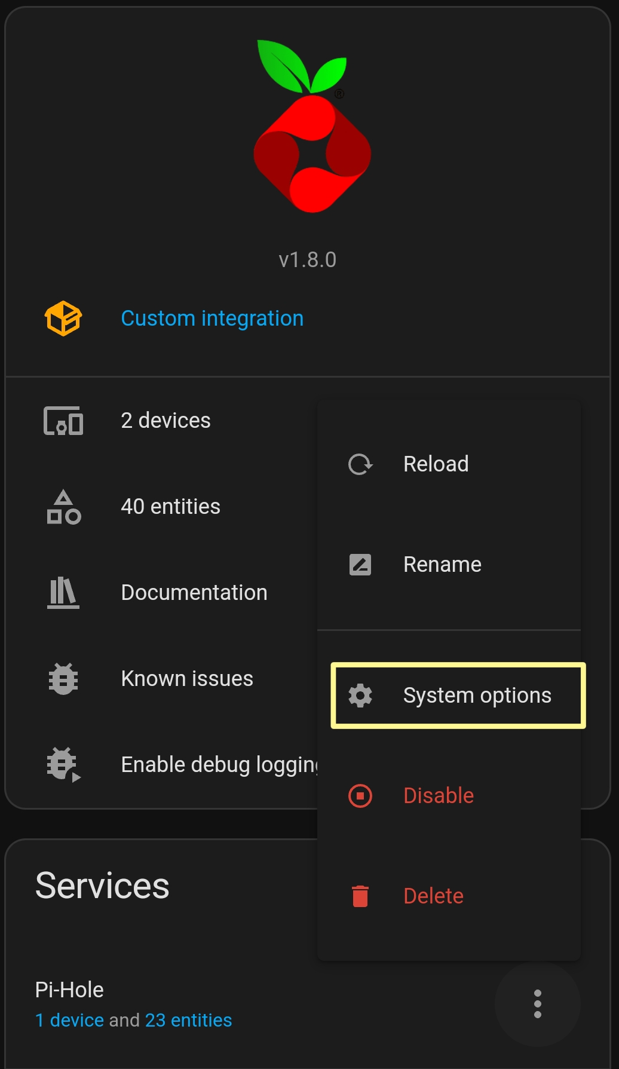Click the Pi-hole raspberry logo
The image size is (619, 1069).
pyautogui.click(x=312, y=126)
